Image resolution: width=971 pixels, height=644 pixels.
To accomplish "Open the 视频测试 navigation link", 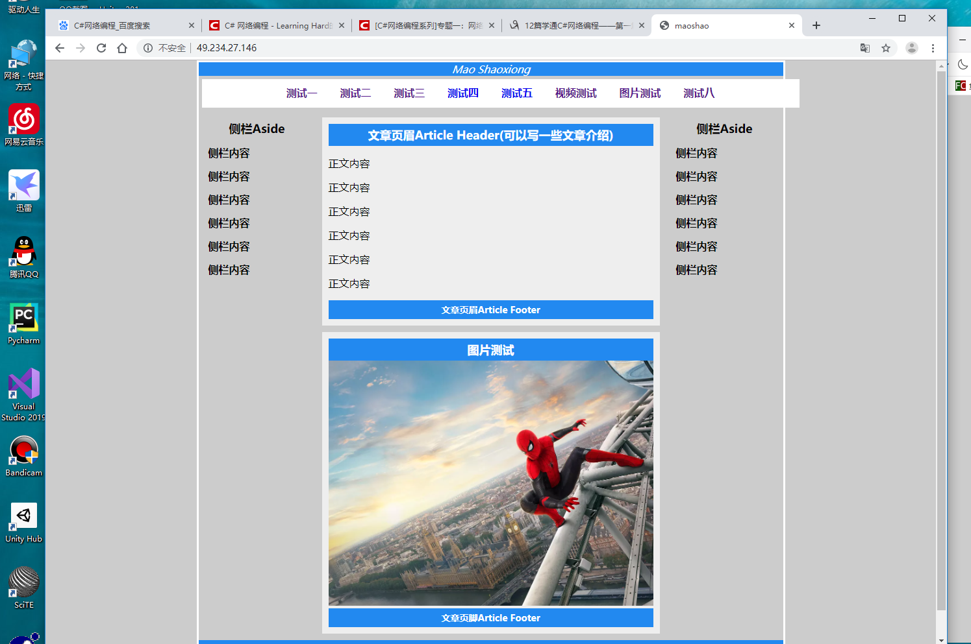I will (576, 93).
